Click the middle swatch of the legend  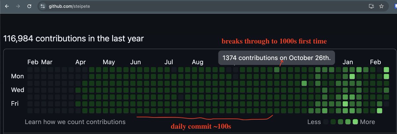(x=341, y=122)
